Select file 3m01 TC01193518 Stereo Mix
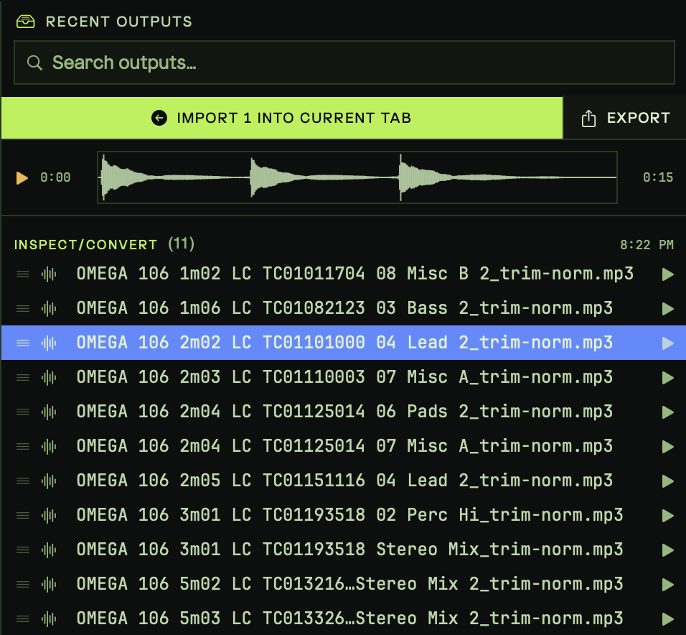Screen dimensions: 686x635 pyautogui.click(x=349, y=550)
